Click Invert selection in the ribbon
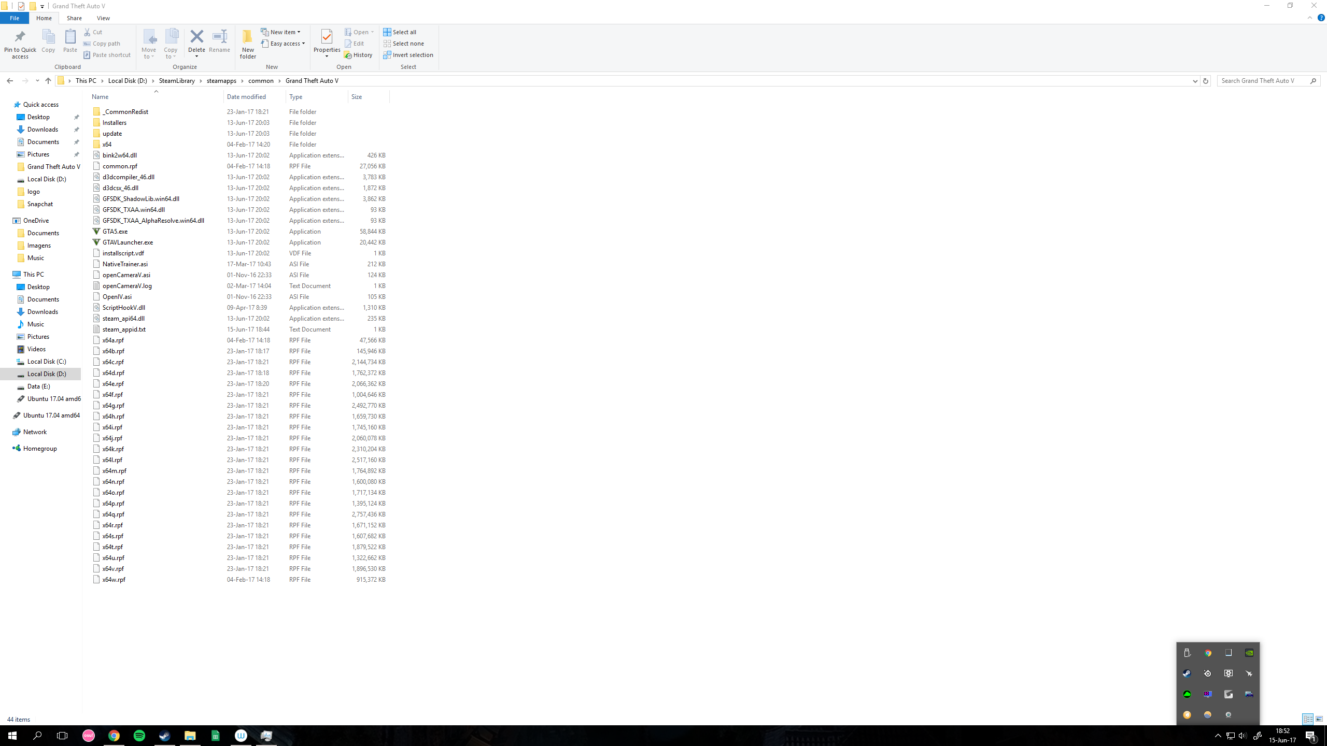 pyautogui.click(x=408, y=55)
